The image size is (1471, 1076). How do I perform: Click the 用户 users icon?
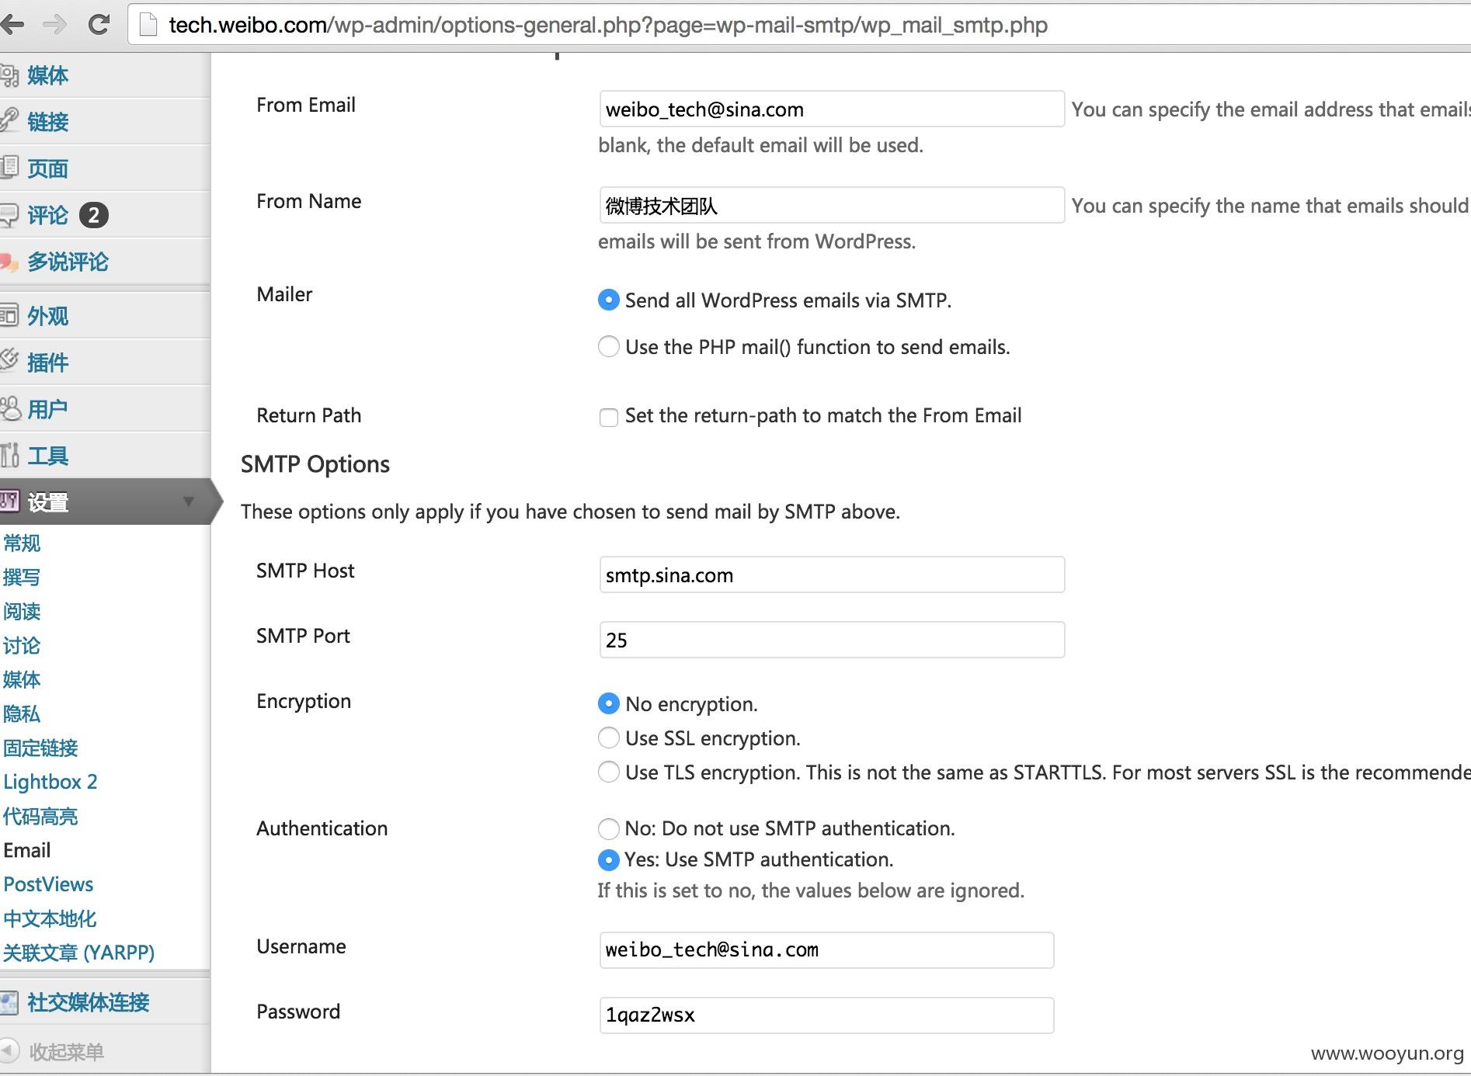[x=9, y=408]
